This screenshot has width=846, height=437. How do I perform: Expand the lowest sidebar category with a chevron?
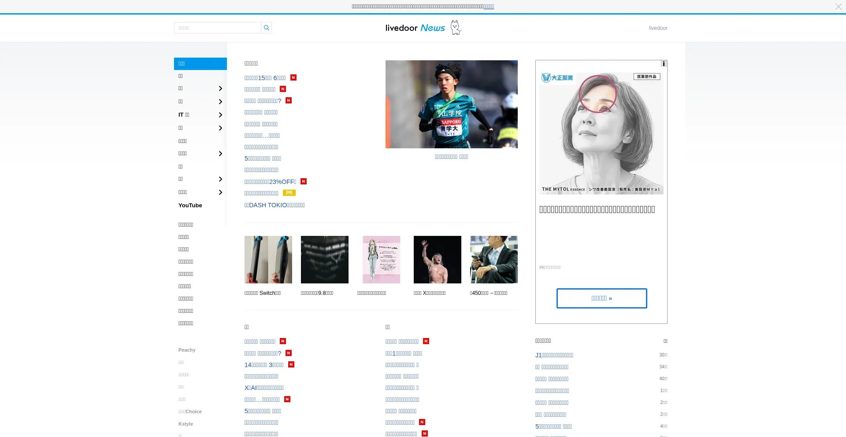220,192
